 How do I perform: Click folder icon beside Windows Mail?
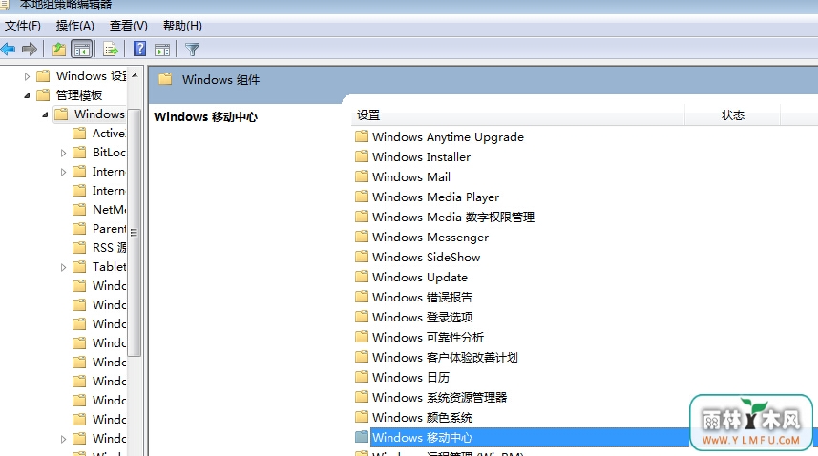click(362, 176)
